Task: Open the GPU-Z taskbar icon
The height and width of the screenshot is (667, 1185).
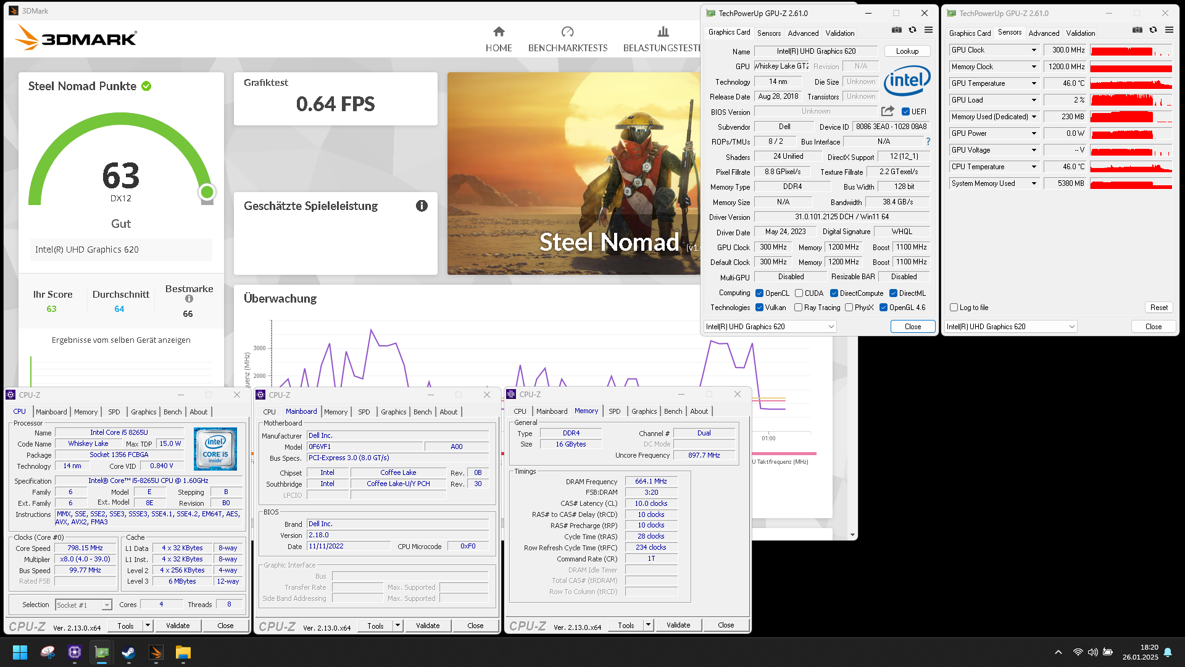Action: pyautogui.click(x=102, y=652)
